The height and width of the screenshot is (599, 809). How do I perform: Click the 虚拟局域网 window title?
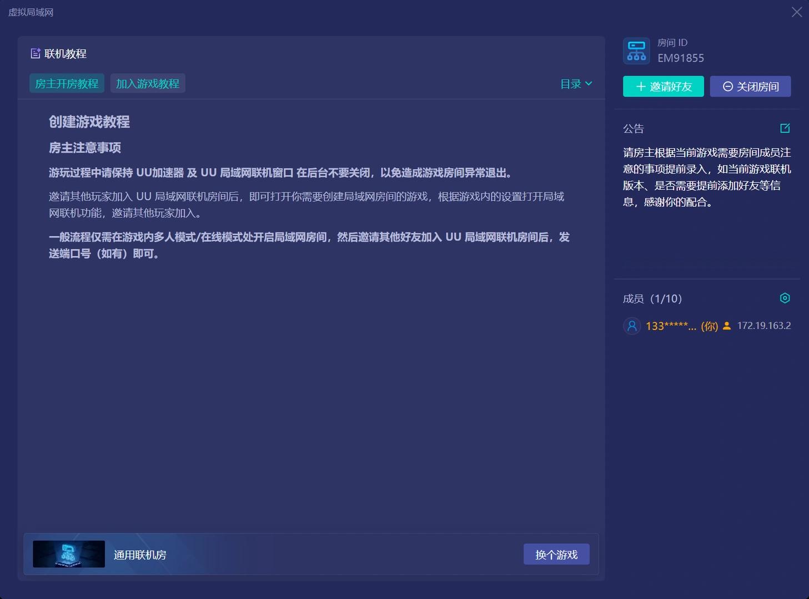point(31,12)
